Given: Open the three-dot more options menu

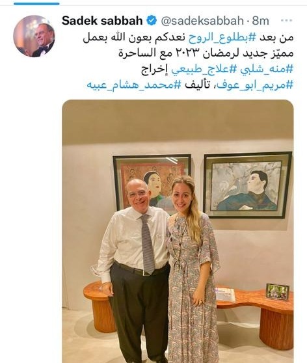Looking at the screenshot, I should [286, 20].
